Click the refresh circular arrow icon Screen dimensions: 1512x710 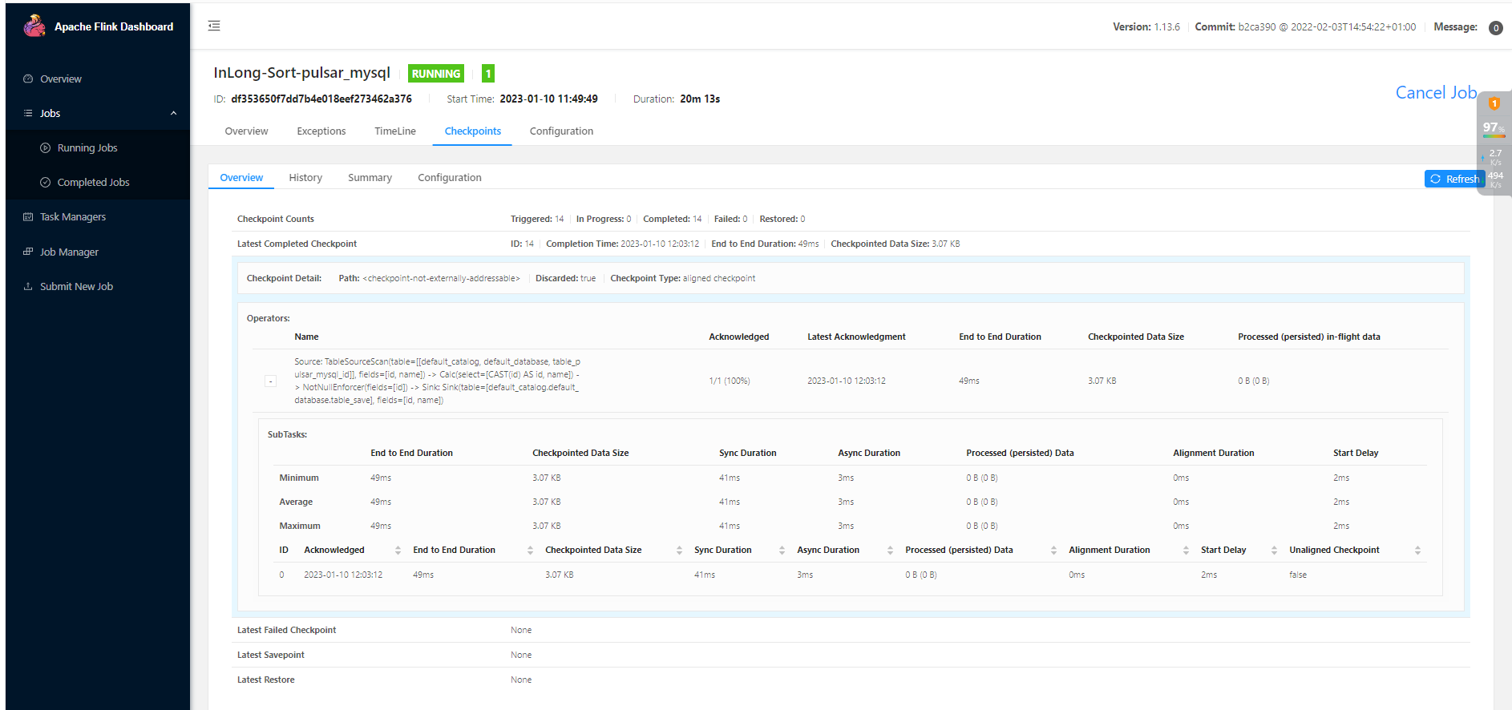point(1435,179)
